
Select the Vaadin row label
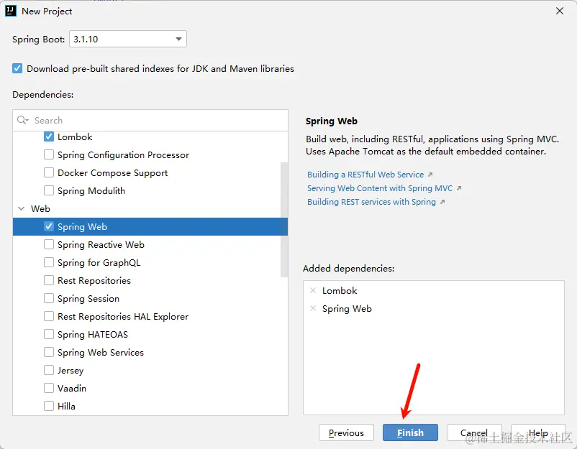click(x=72, y=389)
